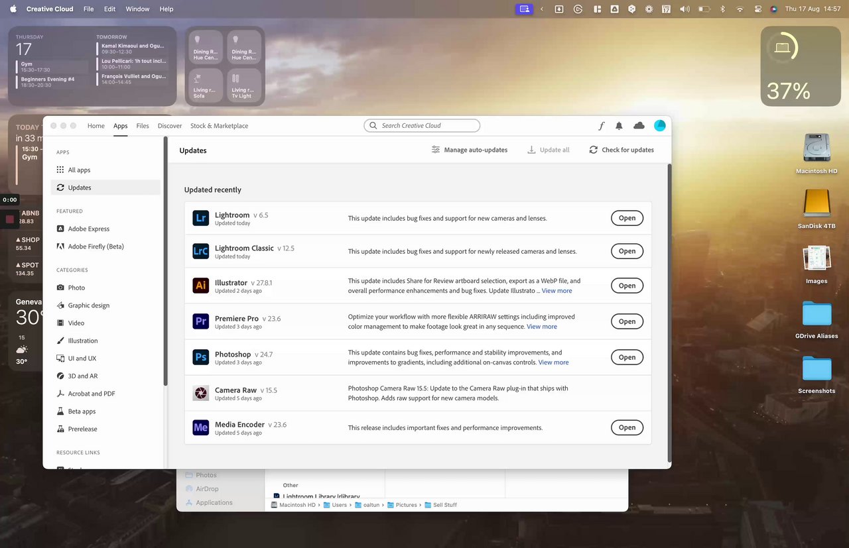Click the cloud sync status icon

[x=639, y=126]
